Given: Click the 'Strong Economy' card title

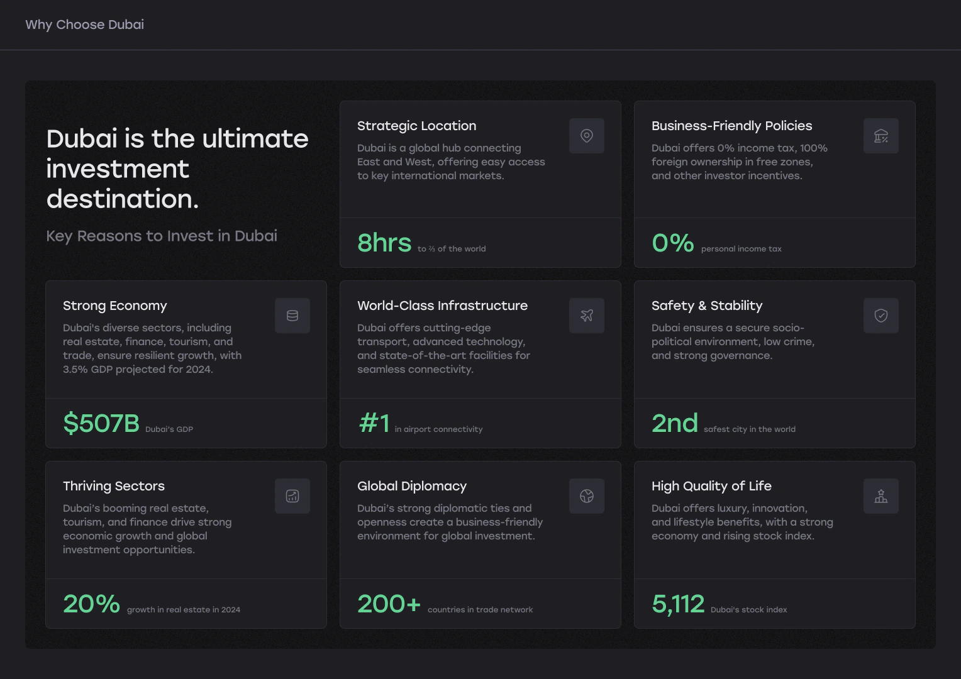Looking at the screenshot, I should tap(115, 306).
